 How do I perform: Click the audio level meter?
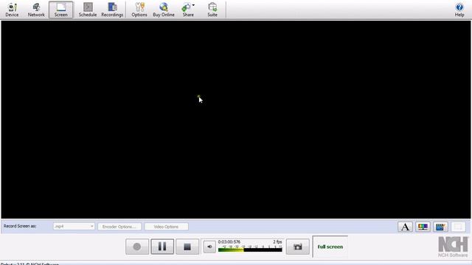pyautogui.click(x=250, y=249)
